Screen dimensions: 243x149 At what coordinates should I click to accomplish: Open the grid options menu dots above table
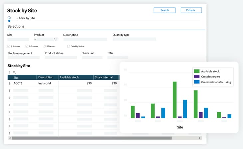10,72
